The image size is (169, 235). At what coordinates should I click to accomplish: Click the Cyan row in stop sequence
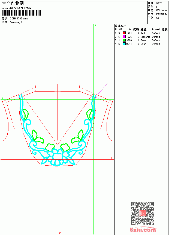141,44
